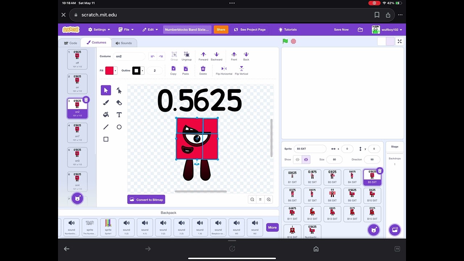Switch to the Sounds tab
Screen dimensions: 464x261
pyautogui.click(x=124, y=43)
